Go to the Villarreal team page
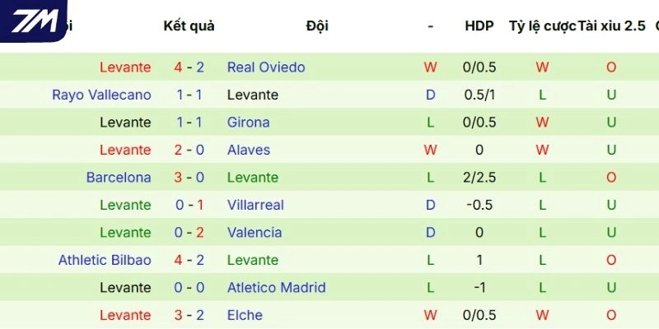The width and height of the screenshot is (659, 329). [x=255, y=205]
